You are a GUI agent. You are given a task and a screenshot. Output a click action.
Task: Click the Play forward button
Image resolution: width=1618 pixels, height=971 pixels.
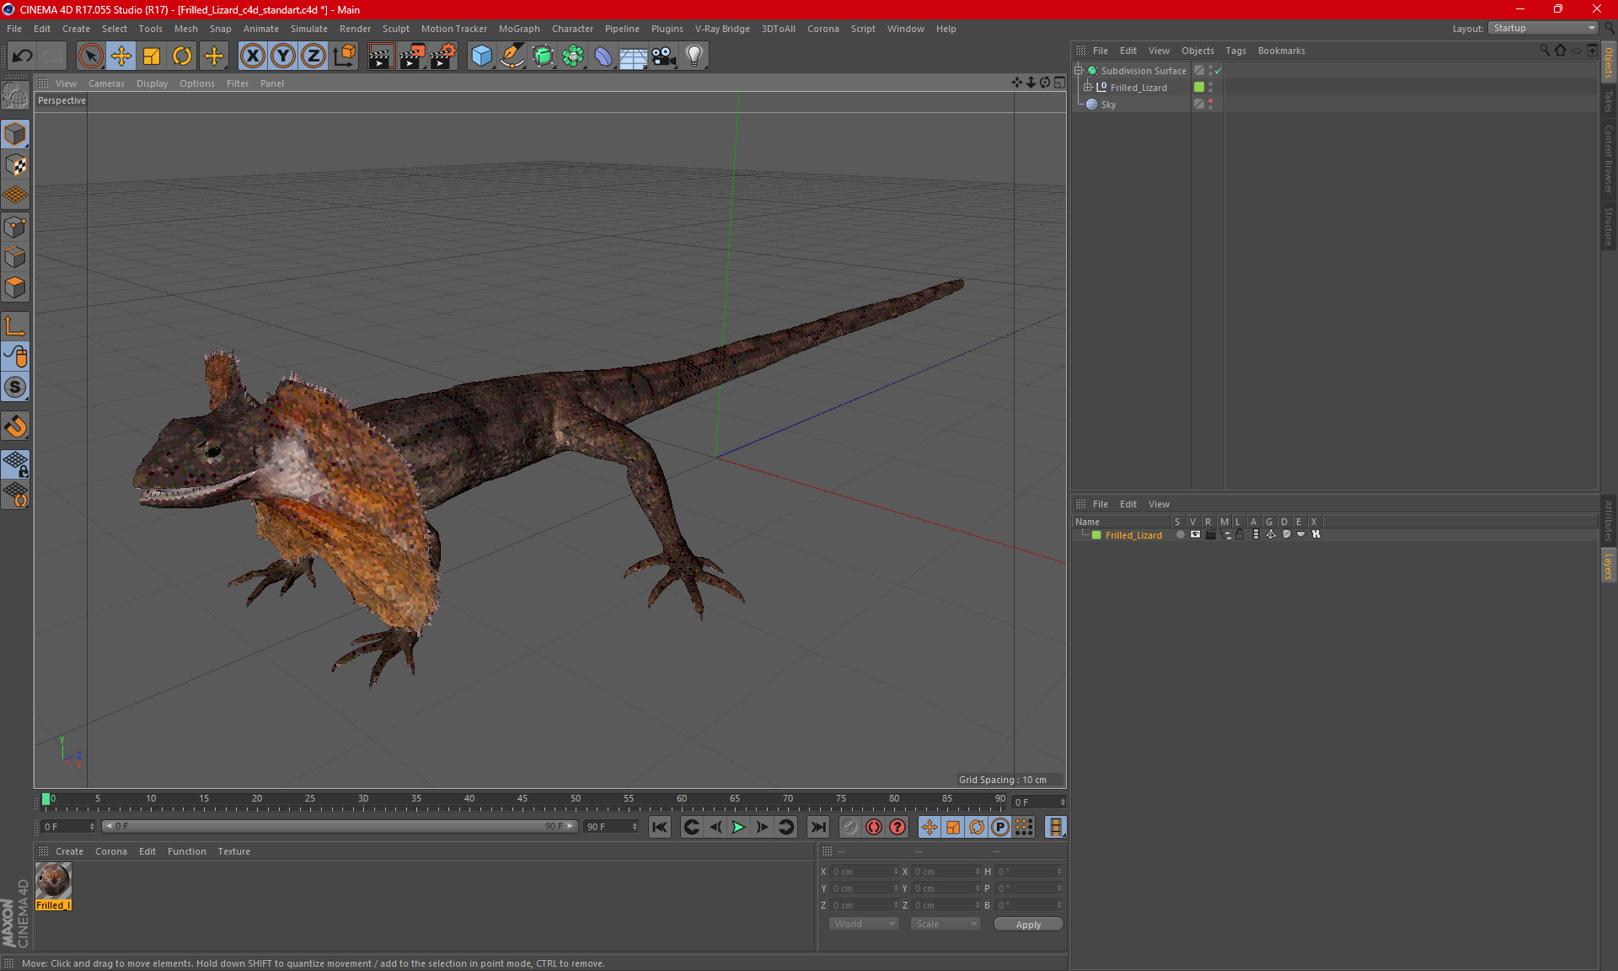(x=738, y=827)
